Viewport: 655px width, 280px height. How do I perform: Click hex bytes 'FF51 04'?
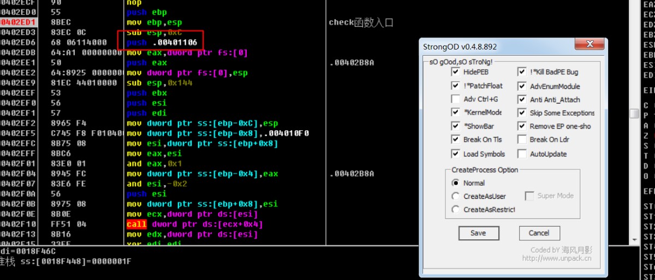pyautogui.click(x=68, y=224)
